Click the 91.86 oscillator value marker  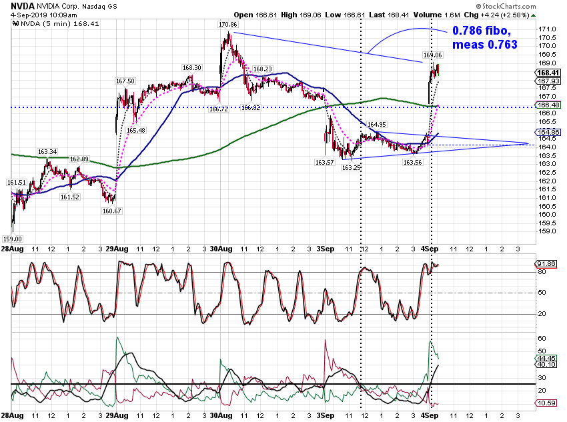546,264
